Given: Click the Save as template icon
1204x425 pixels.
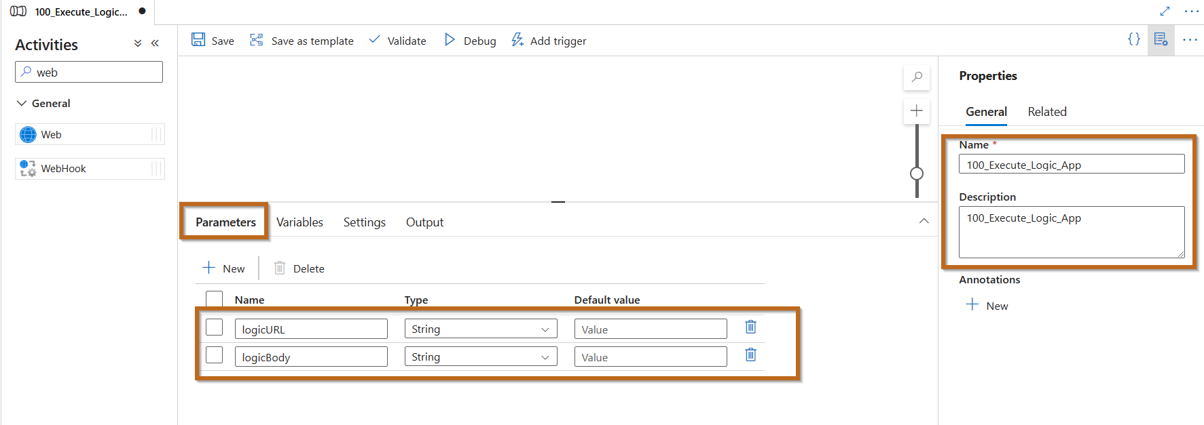Looking at the screenshot, I should 257,40.
